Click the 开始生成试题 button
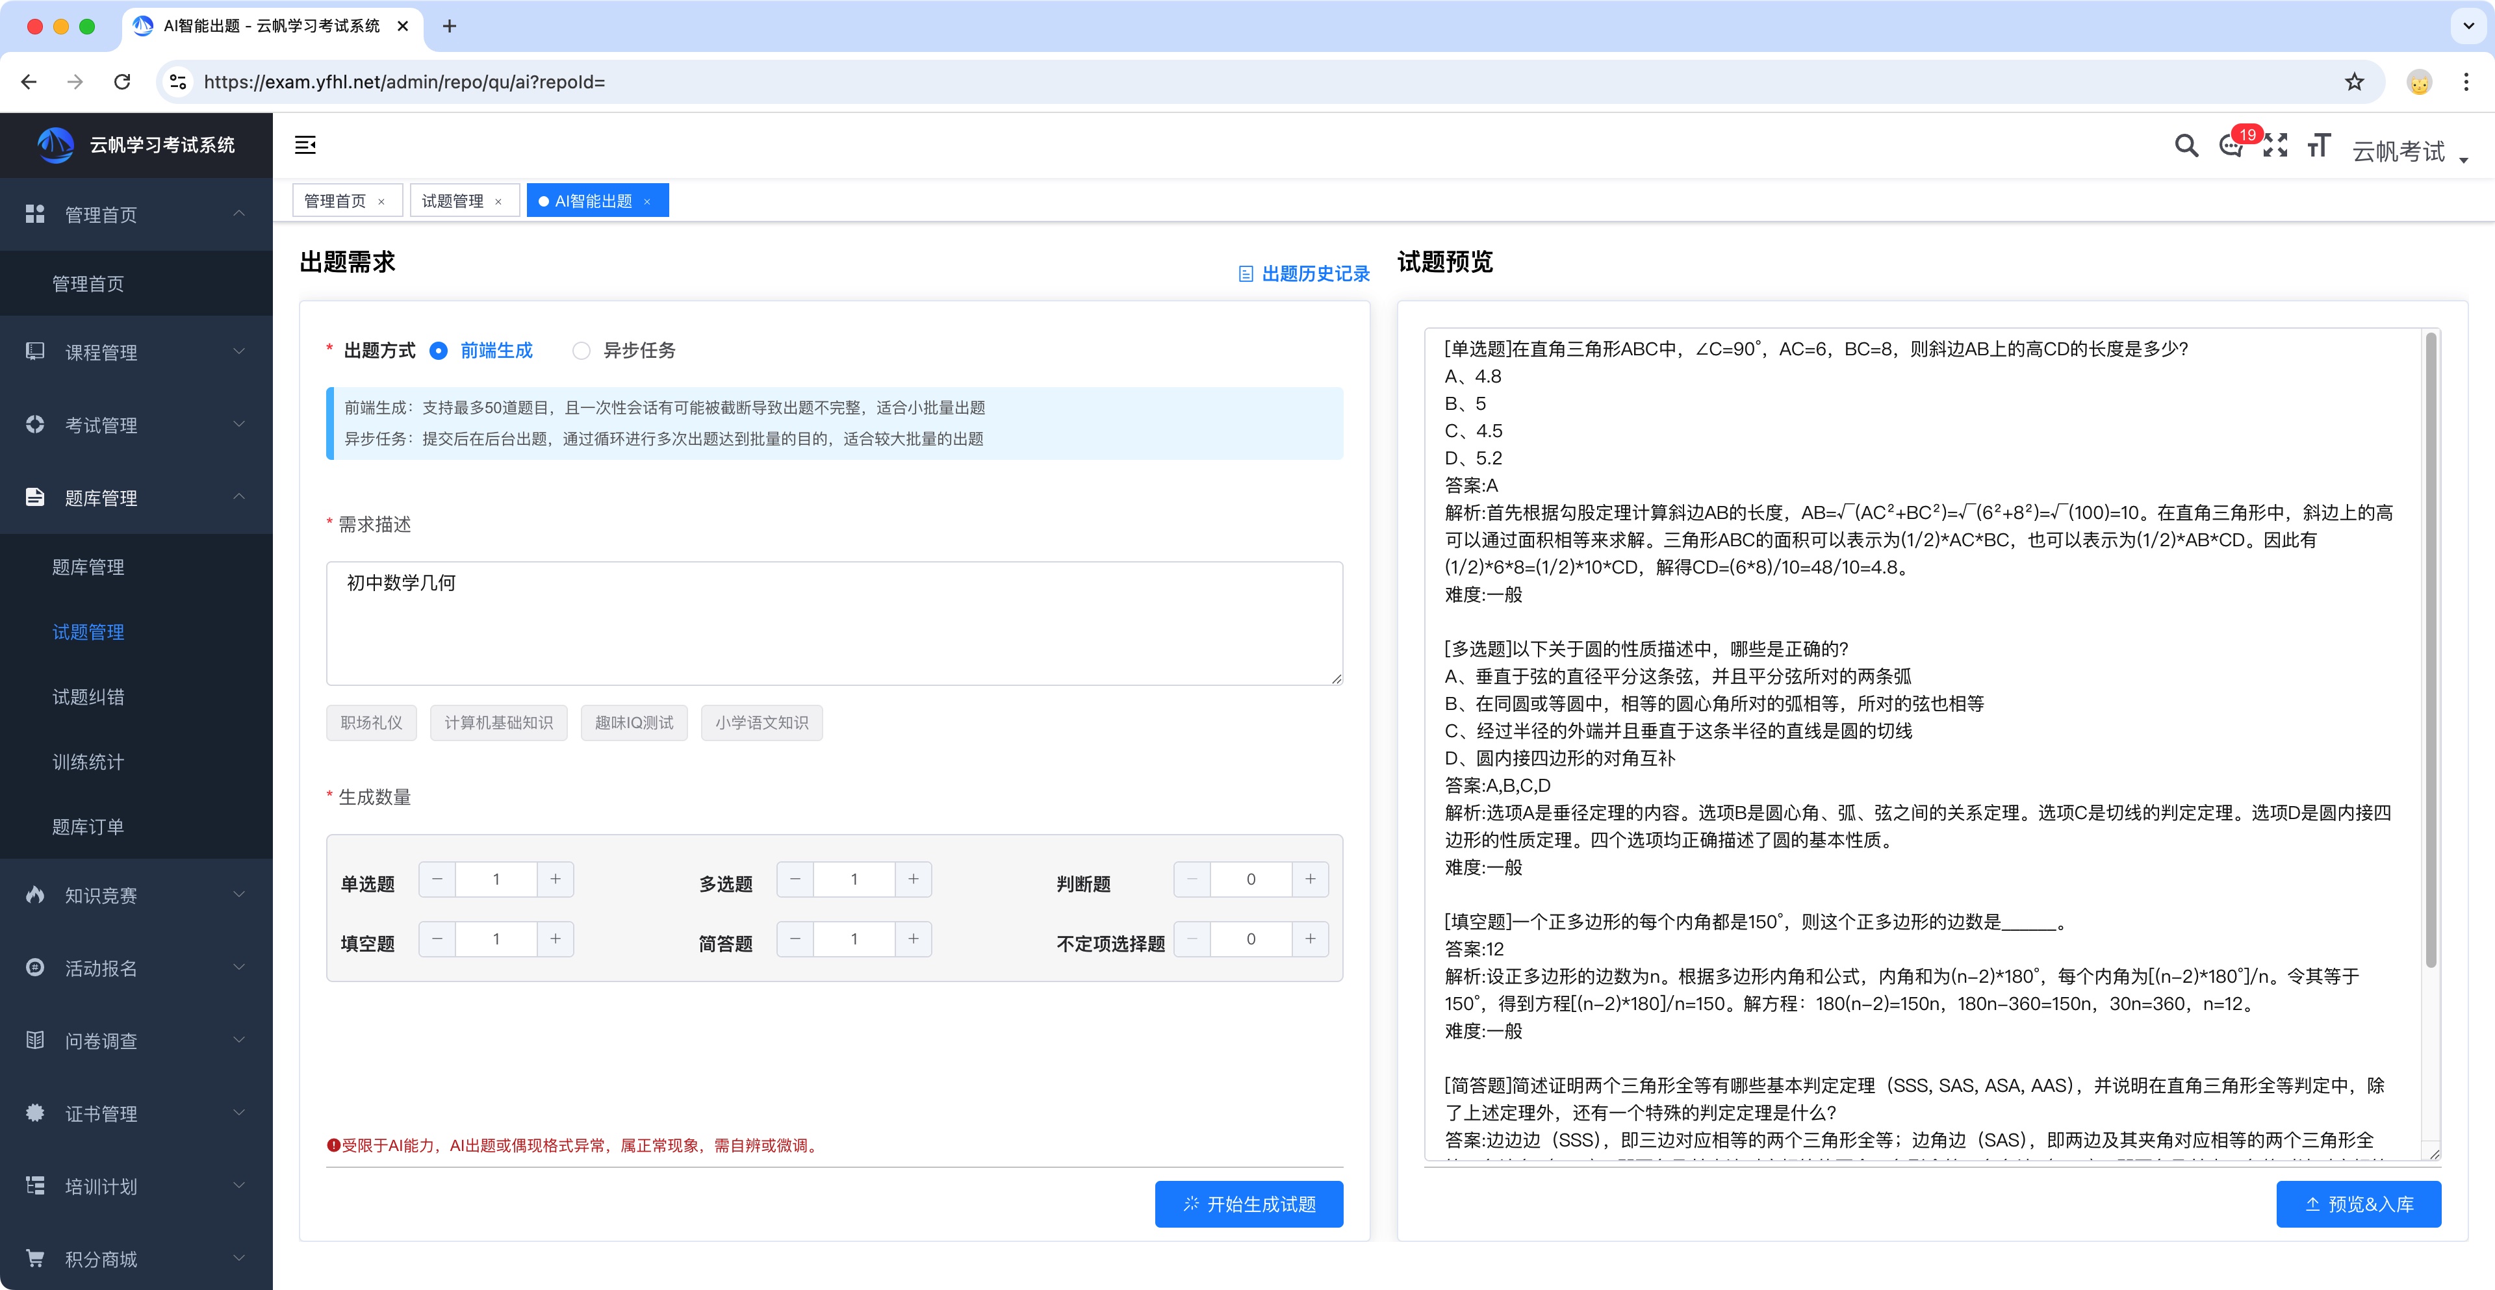The width and height of the screenshot is (2495, 1290). point(1248,1204)
